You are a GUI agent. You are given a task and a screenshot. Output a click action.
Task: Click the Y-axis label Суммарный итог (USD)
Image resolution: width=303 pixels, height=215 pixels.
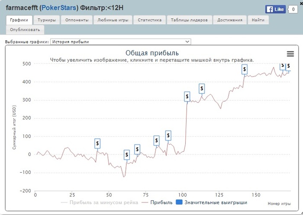click(14, 127)
